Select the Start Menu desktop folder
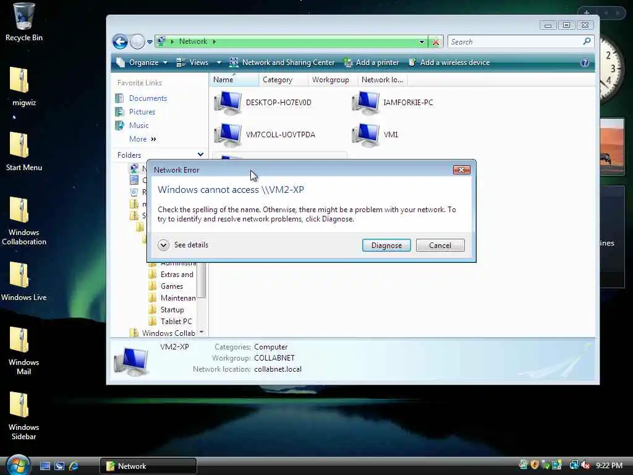 23,152
